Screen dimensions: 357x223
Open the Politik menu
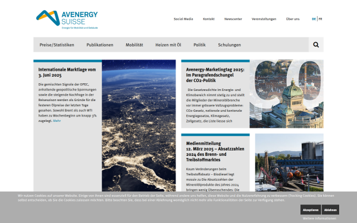tap(199, 45)
